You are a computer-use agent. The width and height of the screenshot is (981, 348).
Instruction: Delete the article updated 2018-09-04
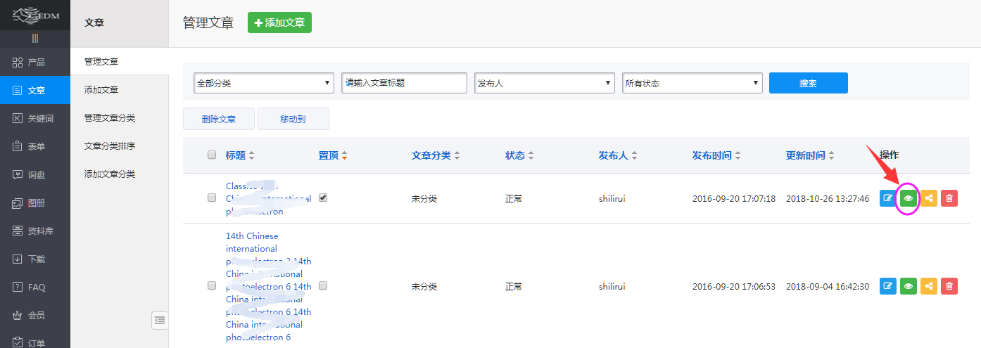(x=949, y=286)
